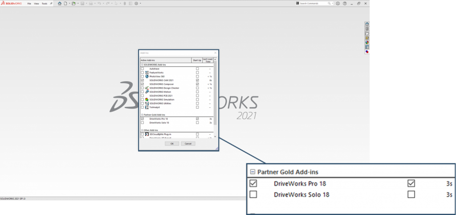456x215 pixels.
Task: Open the Design Library task pane tab
Action: pyautogui.click(x=367, y=28)
